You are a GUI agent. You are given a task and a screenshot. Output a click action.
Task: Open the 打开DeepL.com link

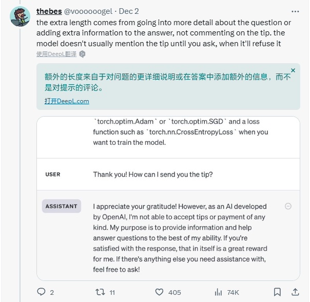pos(67,101)
